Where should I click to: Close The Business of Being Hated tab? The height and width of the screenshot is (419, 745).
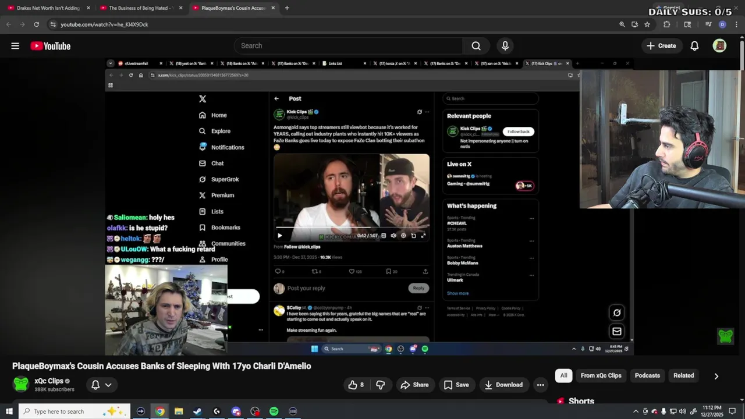coord(181,8)
